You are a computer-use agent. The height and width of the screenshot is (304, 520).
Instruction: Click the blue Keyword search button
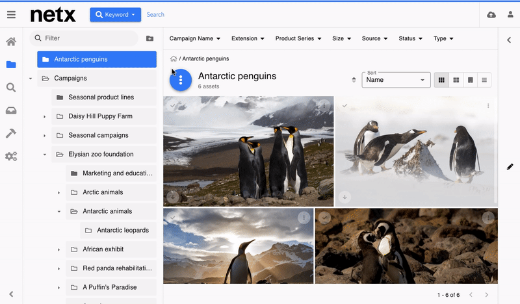pos(115,14)
